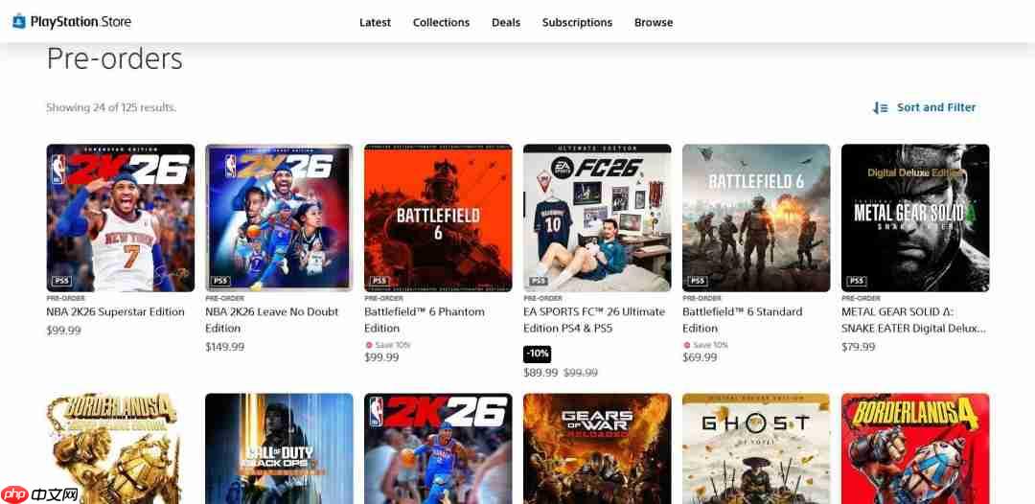This screenshot has width=1035, height=504.
Task: Select the Battlefield 6 Phantom Edition thumbnail
Action: 438,218
